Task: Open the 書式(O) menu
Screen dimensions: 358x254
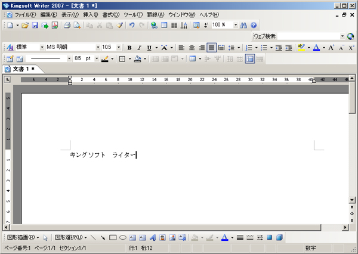Action: [111, 15]
